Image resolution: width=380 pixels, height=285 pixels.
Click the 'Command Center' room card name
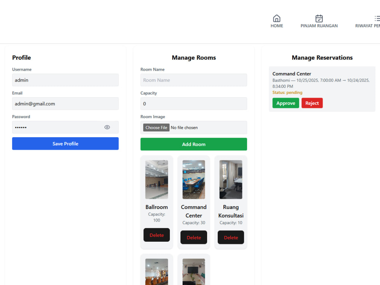(x=194, y=211)
